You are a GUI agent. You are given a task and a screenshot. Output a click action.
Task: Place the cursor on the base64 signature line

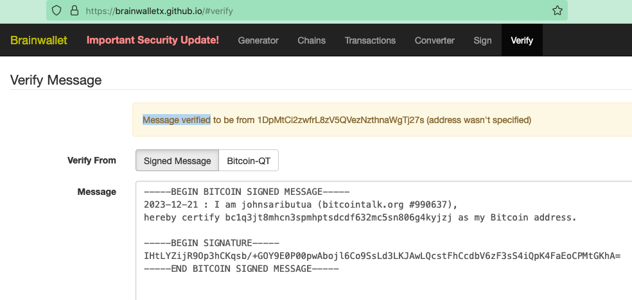pos(382,256)
